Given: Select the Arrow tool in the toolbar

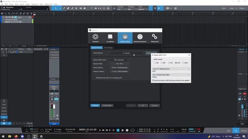Looking at the screenshot, I should 55,8.
